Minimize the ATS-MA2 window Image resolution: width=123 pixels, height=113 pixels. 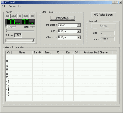[113, 2]
